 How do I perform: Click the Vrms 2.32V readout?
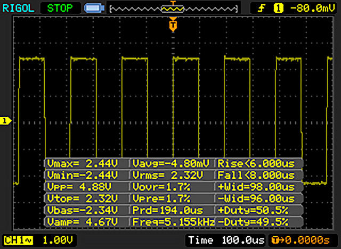pos(172,175)
